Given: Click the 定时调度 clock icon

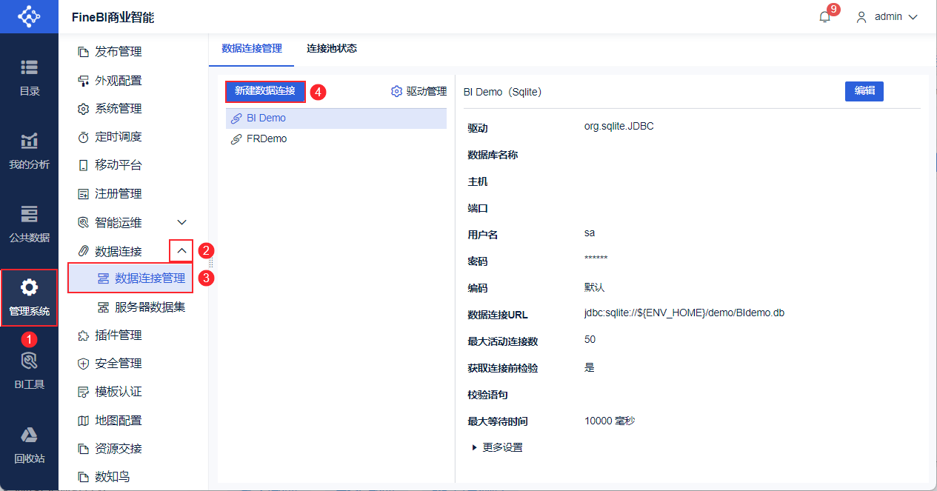Looking at the screenshot, I should [83, 137].
